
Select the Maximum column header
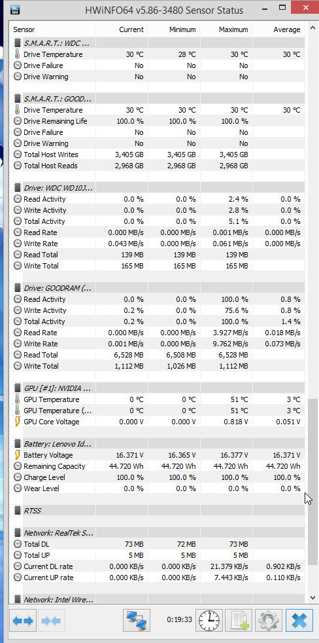coord(226,29)
